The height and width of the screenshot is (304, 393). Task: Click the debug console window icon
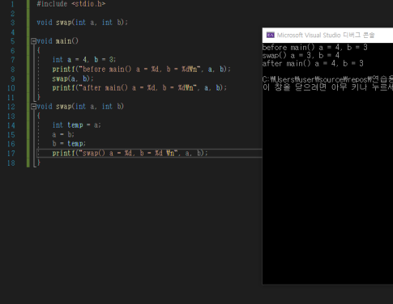click(x=270, y=35)
